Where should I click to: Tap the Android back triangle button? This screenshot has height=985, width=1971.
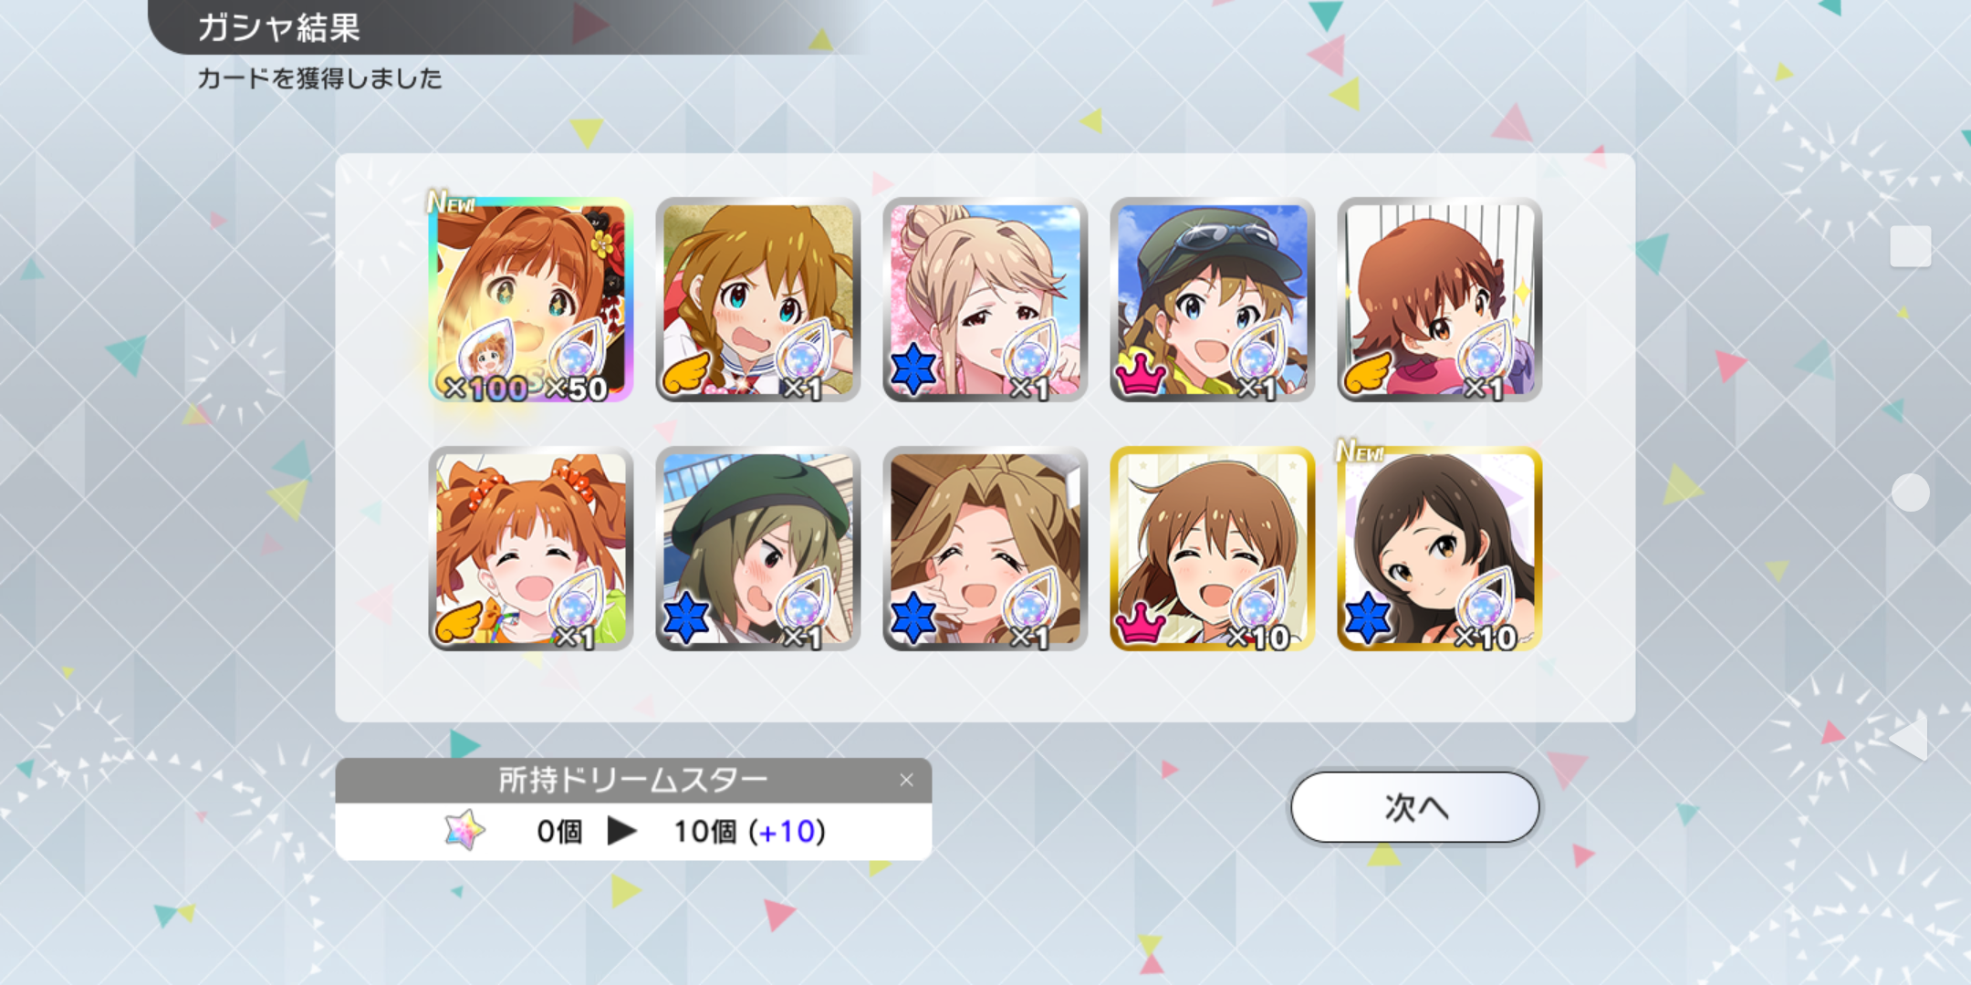tap(1910, 736)
